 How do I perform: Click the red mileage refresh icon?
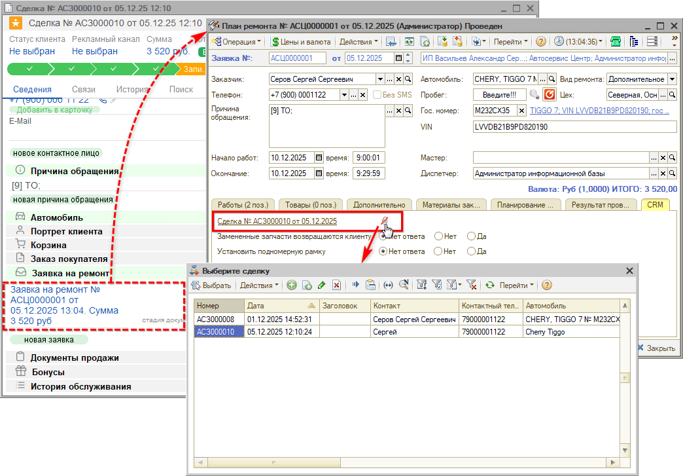click(x=550, y=95)
